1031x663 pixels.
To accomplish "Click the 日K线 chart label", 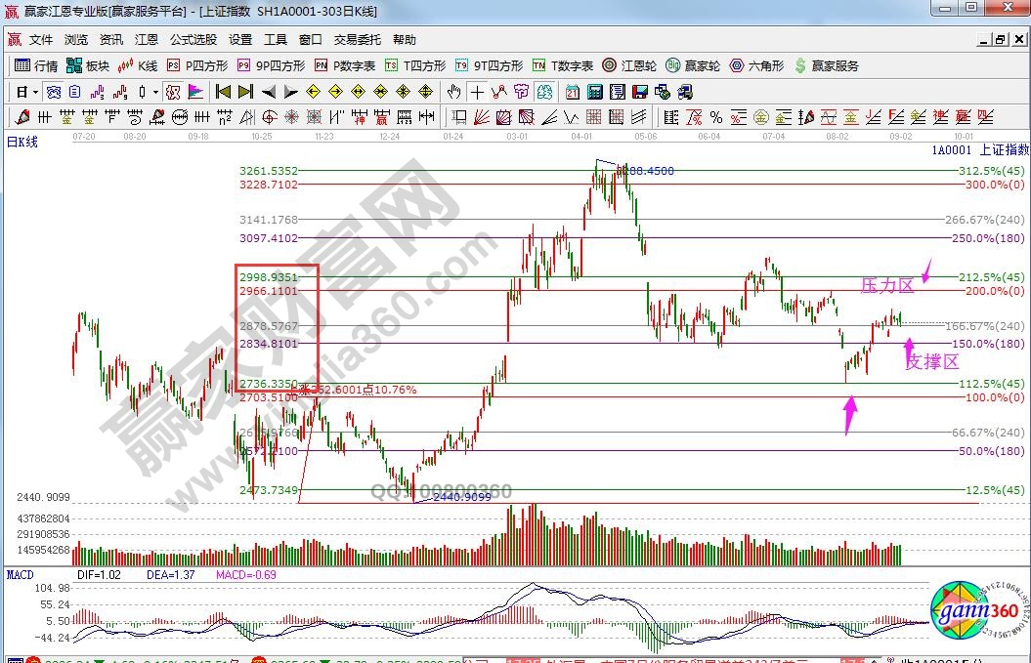I will pyautogui.click(x=22, y=143).
